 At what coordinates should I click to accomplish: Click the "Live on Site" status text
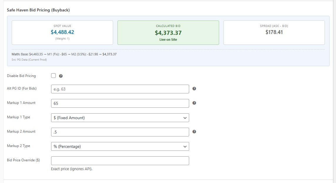pos(168,40)
